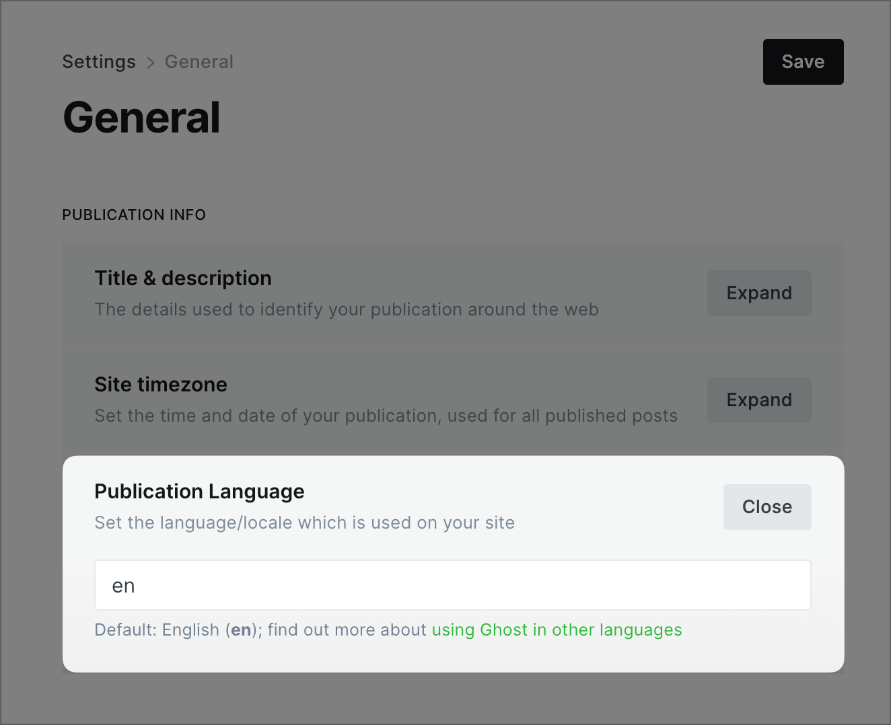This screenshot has width=891, height=725.
Task: Click the publication details description text
Action: (347, 310)
